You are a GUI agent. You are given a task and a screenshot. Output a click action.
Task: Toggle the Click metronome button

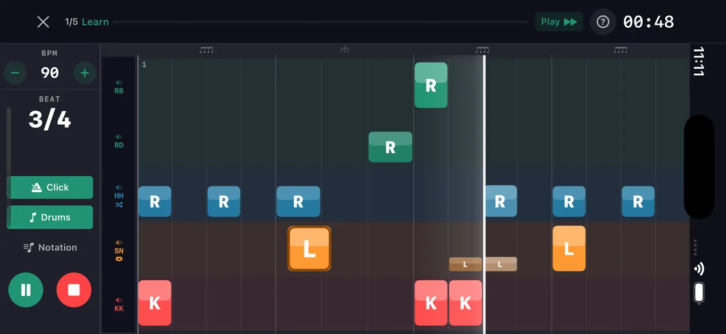50,188
